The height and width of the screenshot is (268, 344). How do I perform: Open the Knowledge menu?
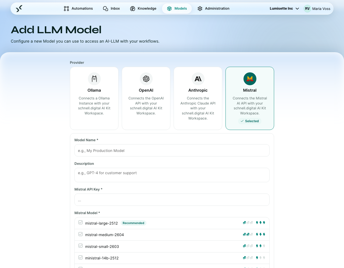pyautogui.click(x=143, y=9)
